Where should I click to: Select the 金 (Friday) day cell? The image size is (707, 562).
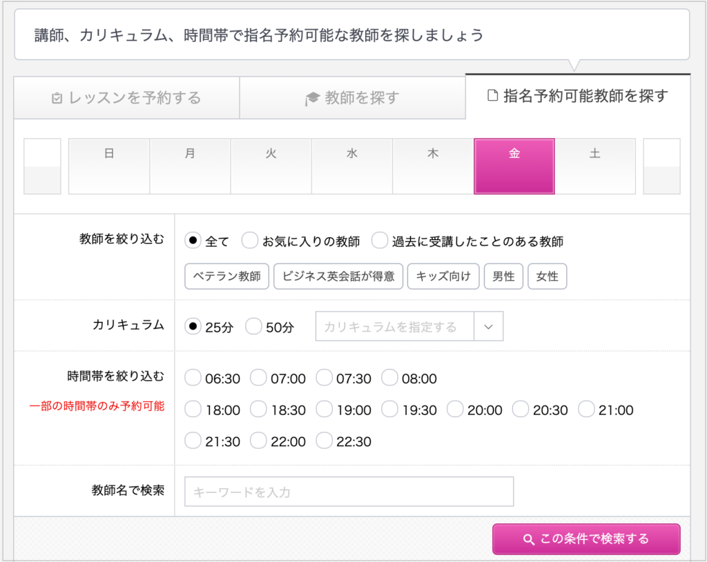(x=514, y=166)
